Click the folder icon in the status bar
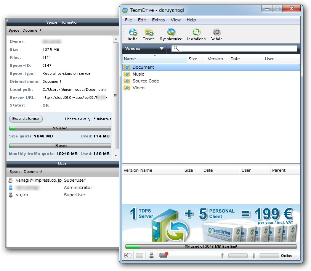 (x=139, y=255)
